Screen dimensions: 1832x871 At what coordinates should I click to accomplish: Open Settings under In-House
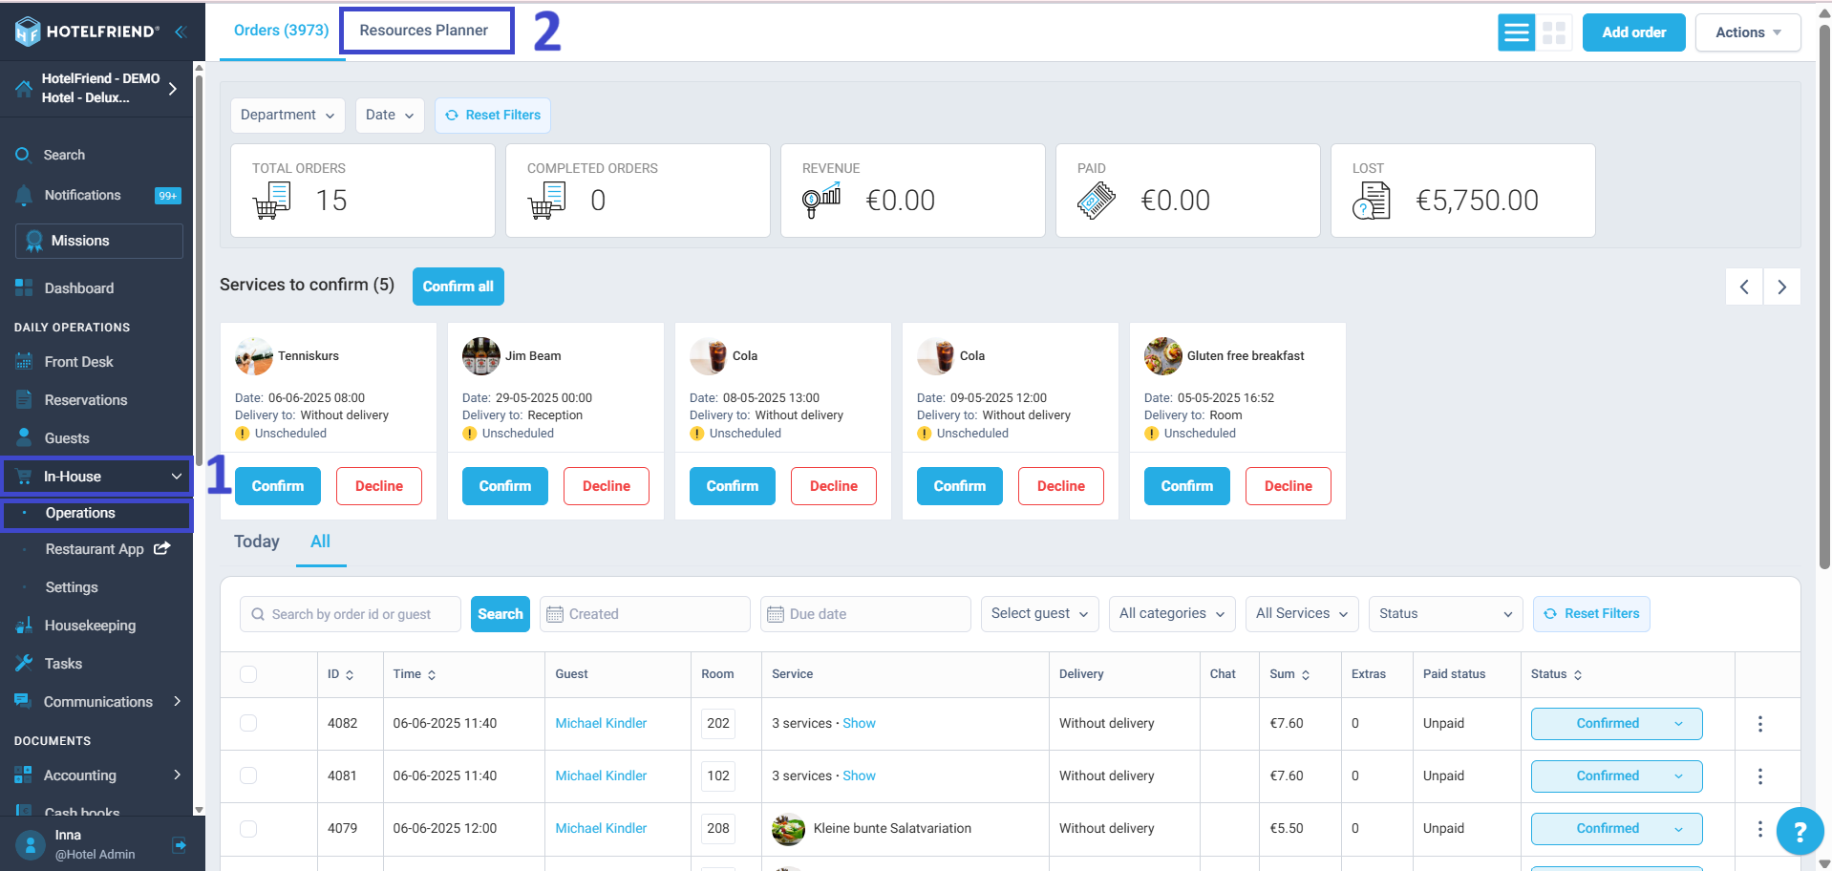click(72, 587)
